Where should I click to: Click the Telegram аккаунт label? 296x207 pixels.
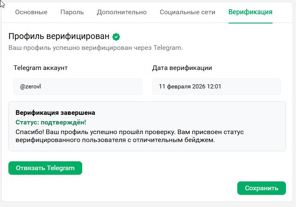41,67
